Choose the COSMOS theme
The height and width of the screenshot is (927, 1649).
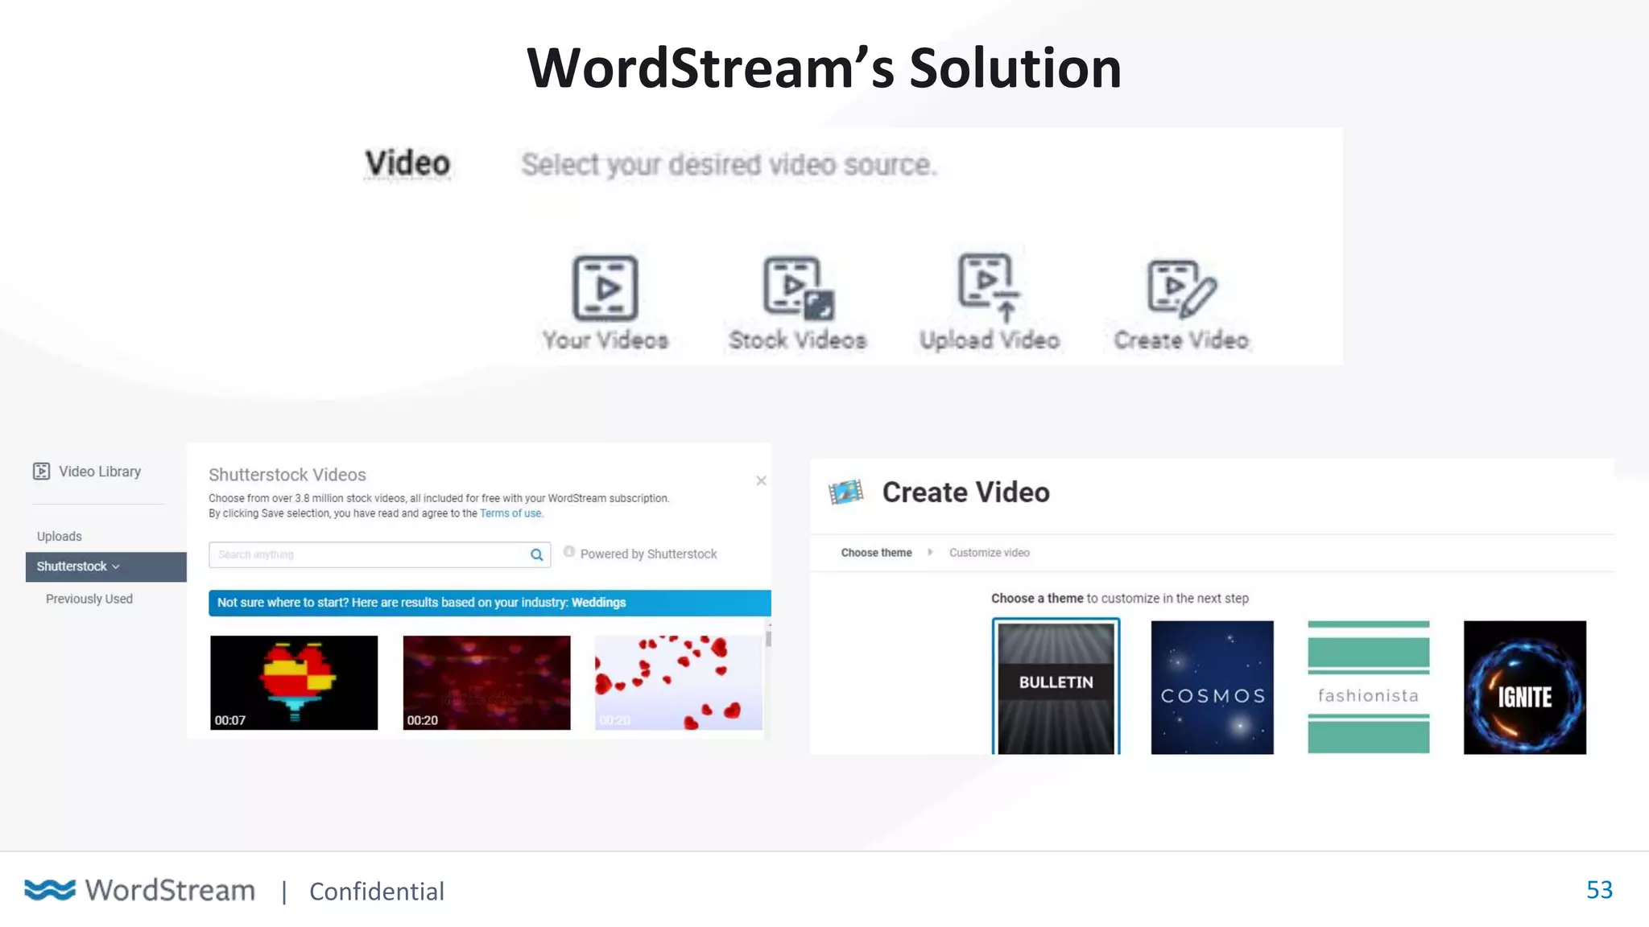click(1212, 687)
